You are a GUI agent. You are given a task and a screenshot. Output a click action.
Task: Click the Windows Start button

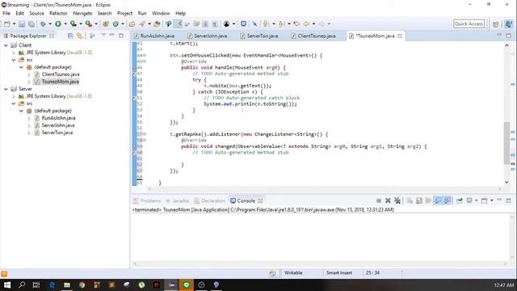coord(7,285)
